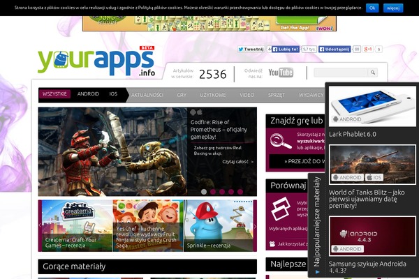Click the Jak korzystać help link
Image resolution: width=419 pixels, height=279 pixels.
click(293, 243)
